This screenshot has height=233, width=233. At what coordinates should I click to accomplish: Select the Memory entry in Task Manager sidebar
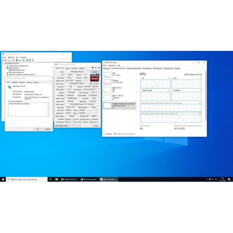(119, 82)
